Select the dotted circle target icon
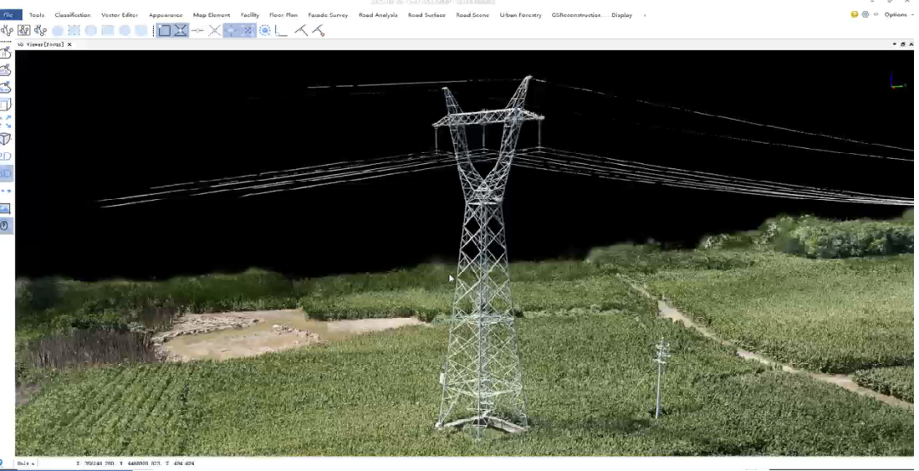Image resolution: width=919 pixels, height=471 pixels. tap(265, 31)
